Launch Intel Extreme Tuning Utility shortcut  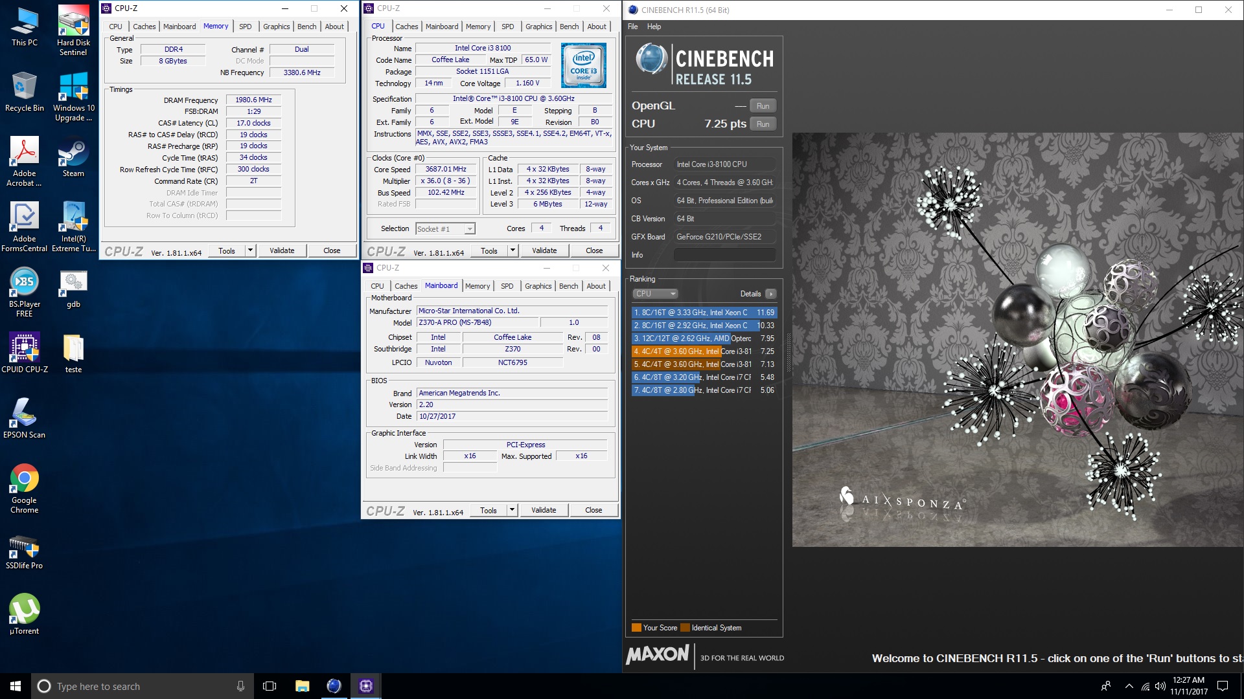(73, 227)
